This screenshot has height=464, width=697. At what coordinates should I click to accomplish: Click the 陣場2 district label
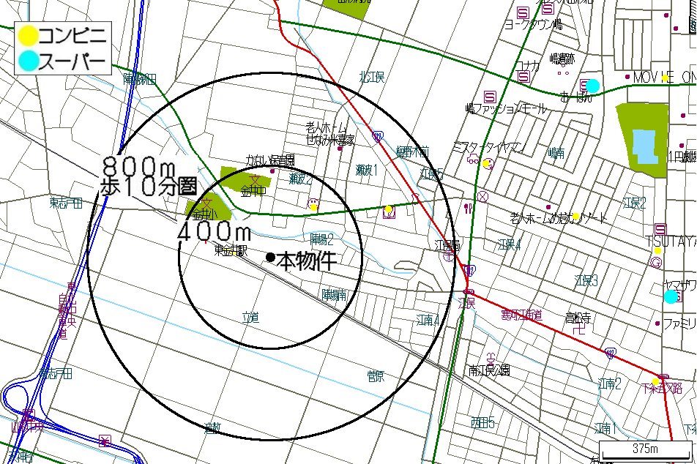322,239
